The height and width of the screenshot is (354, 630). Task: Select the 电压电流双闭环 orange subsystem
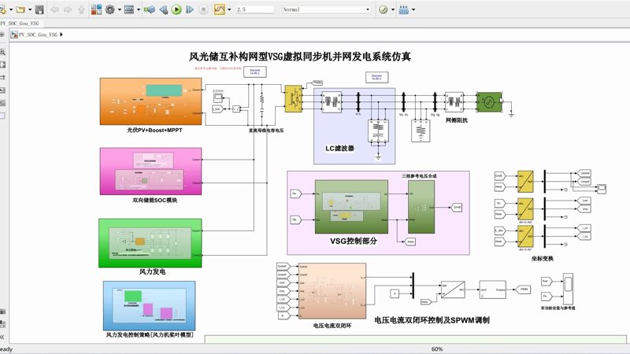click(x=332, y=291)
